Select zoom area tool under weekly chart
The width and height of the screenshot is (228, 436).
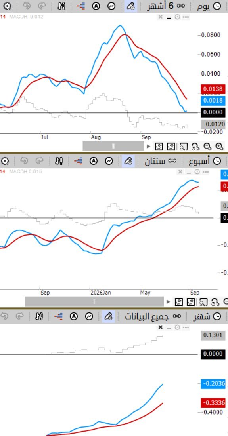tap(203, 302)
